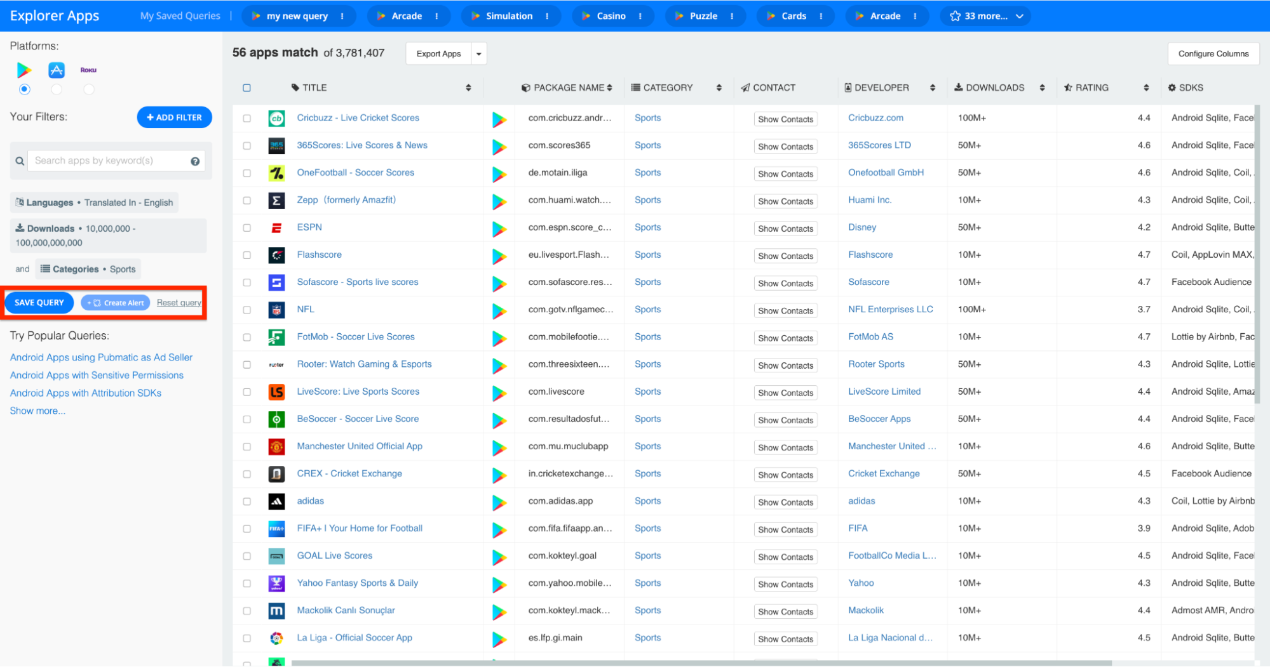Viewport: 1270px width, 667px height.
Task: Click the 365Scores app icon
Action: pyautogui.click(x=276, y=145)
